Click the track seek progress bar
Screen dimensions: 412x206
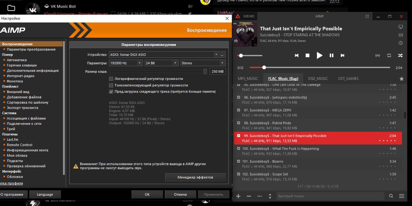click(320, 67)
